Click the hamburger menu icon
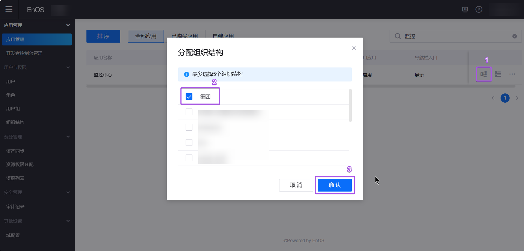524x251 pixels. [x=9, y=9]
